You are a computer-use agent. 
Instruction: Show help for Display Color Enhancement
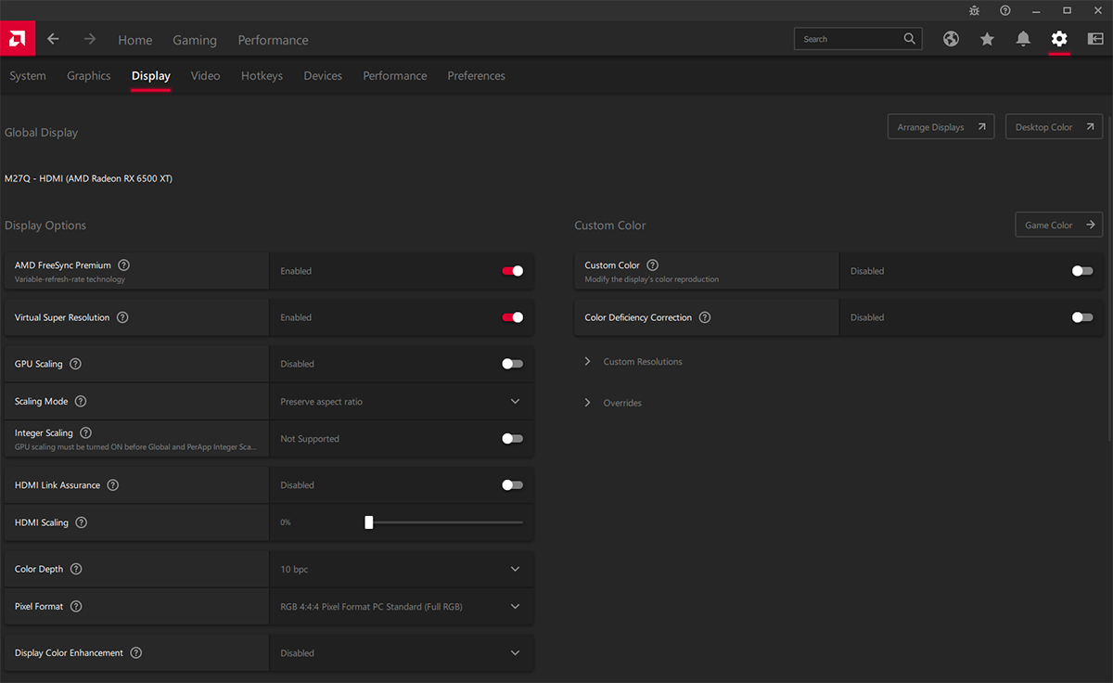[x=136, y=652]
